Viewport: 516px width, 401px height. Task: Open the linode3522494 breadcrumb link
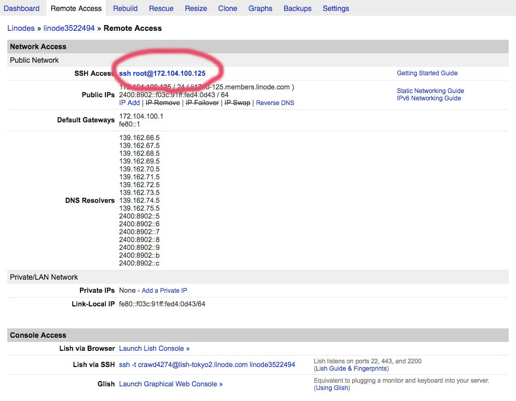point(69,28)
